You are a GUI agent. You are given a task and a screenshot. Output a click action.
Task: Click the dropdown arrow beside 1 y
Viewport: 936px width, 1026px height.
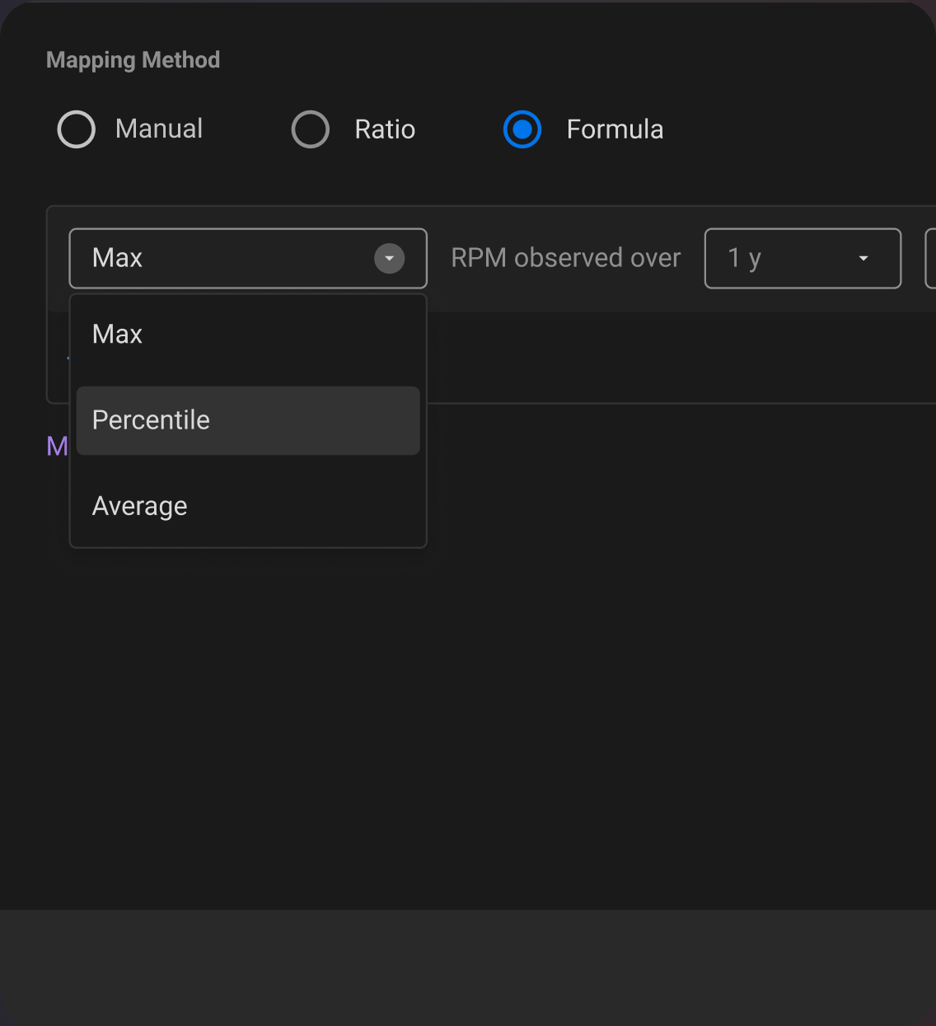pyautogui.click(x=863, y=258)
